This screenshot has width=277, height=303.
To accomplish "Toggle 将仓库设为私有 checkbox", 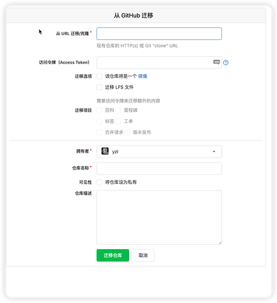I will [99, 182].
